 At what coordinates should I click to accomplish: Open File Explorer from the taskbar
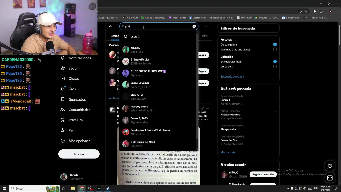click(73, 189)
